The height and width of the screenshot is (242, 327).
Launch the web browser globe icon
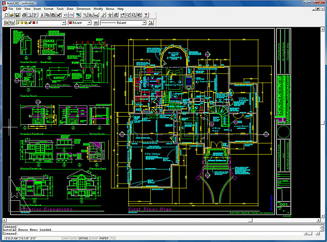tap(78, 15)
